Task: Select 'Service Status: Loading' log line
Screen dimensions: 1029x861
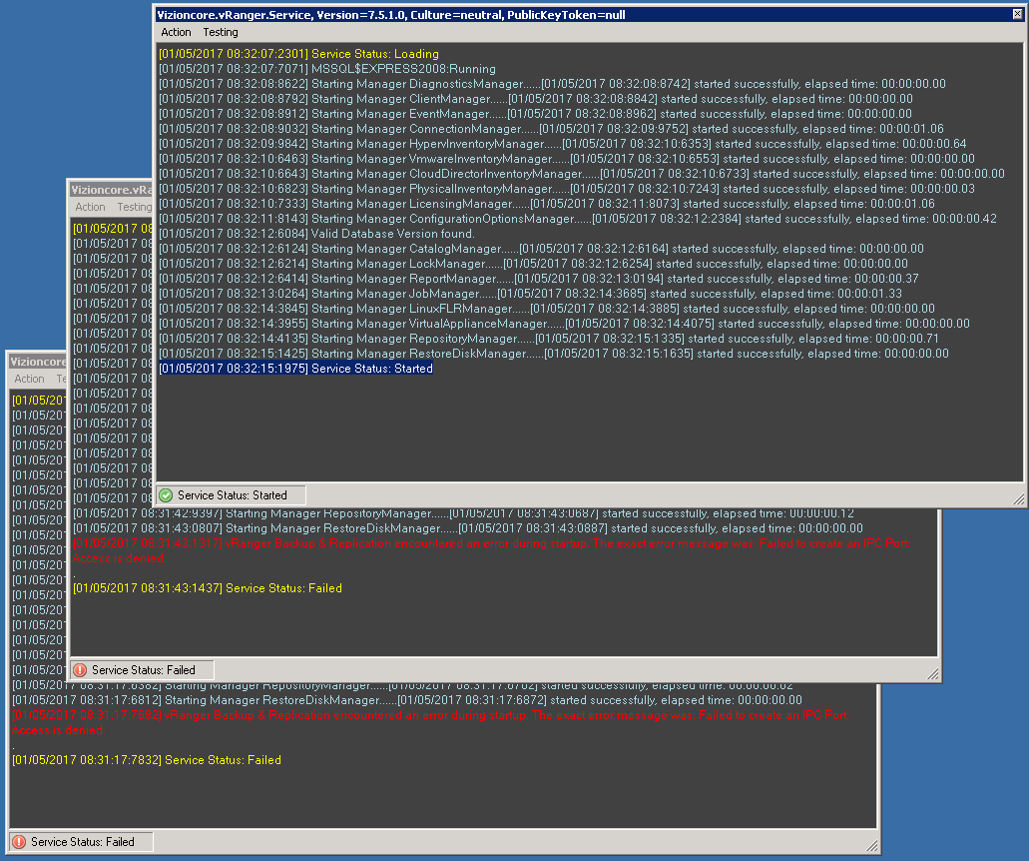Action: click(298, 54)
